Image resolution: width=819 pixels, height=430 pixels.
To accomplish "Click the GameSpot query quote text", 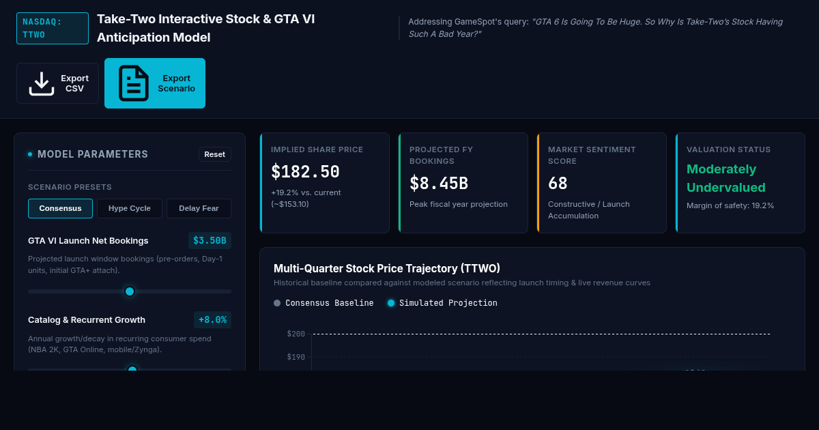I will [595, 28].
